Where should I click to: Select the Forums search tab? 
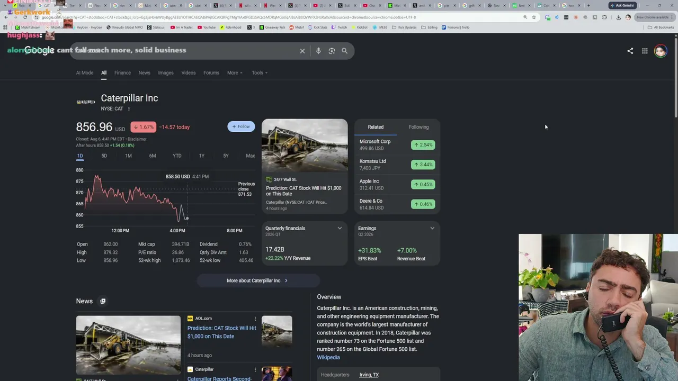tap(211, 73)
